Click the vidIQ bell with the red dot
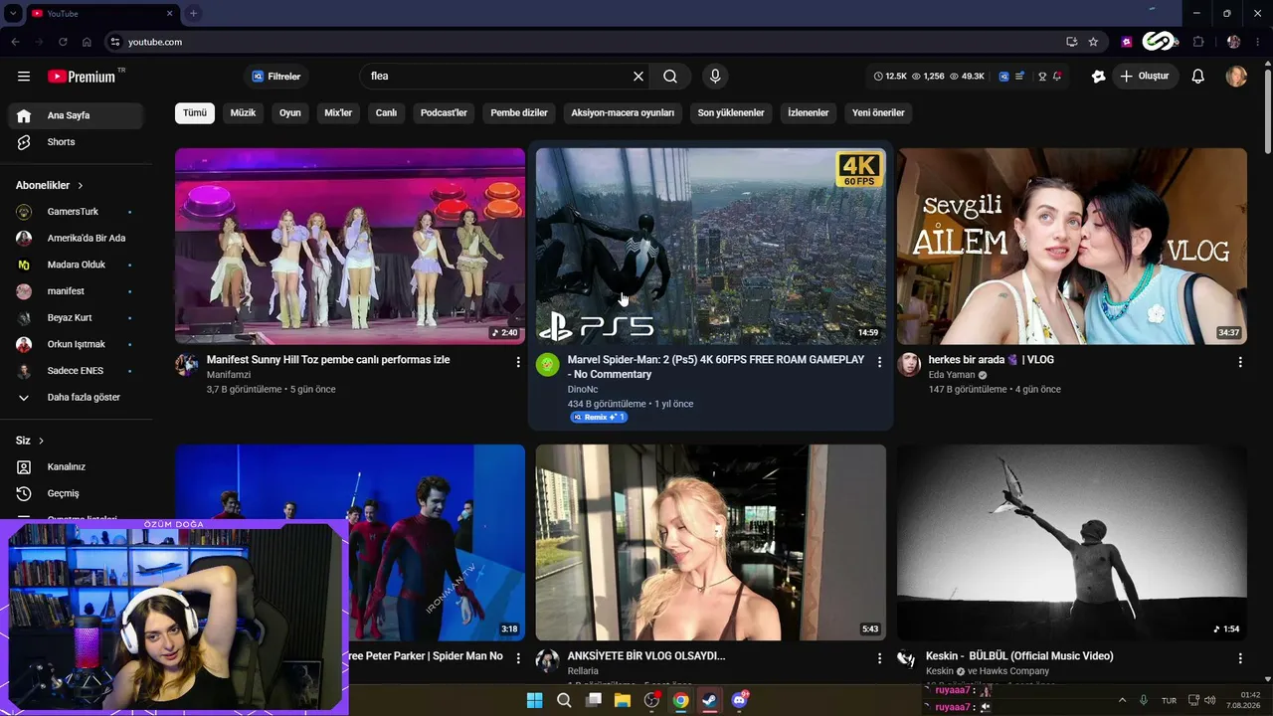 (x=1057, y=77)
